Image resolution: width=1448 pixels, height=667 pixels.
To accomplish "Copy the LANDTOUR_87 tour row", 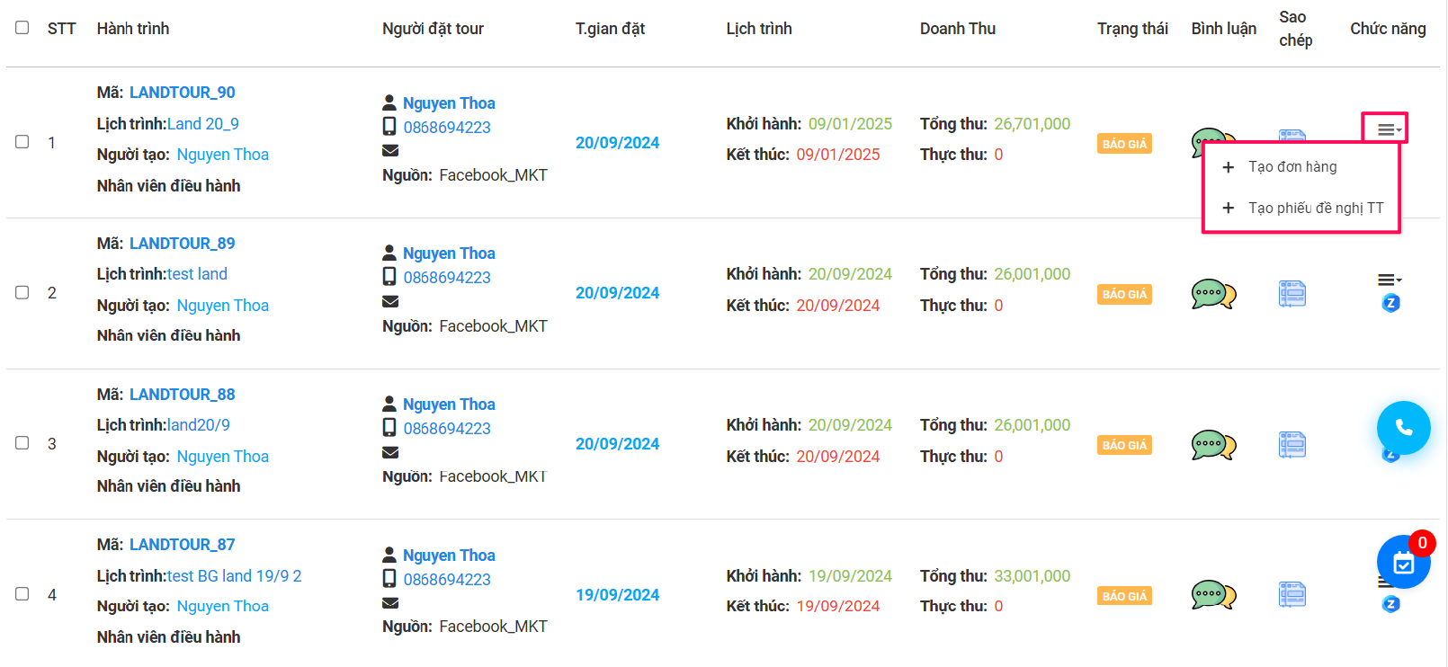I will [x=1292, y=595].
